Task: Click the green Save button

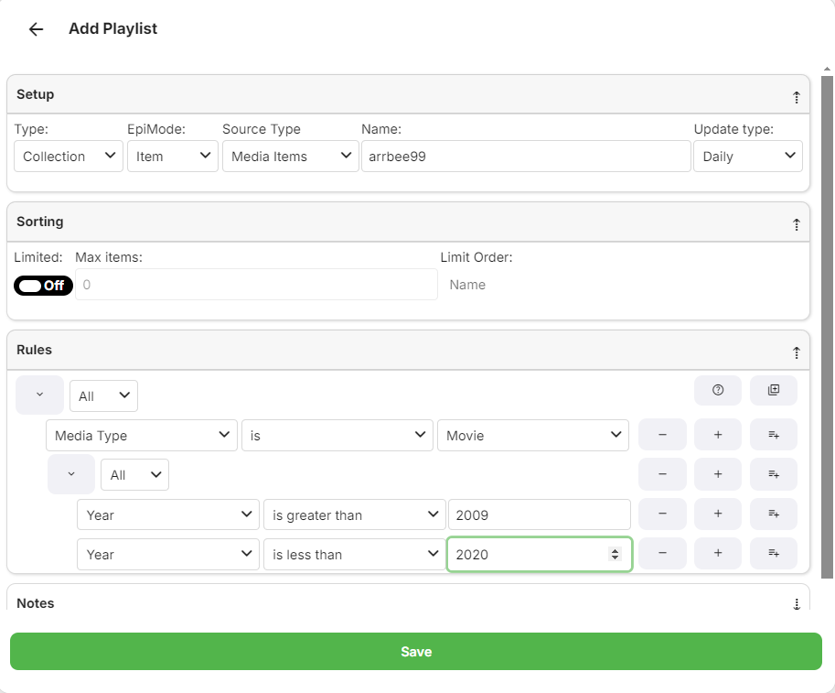Action: point(416,652)
